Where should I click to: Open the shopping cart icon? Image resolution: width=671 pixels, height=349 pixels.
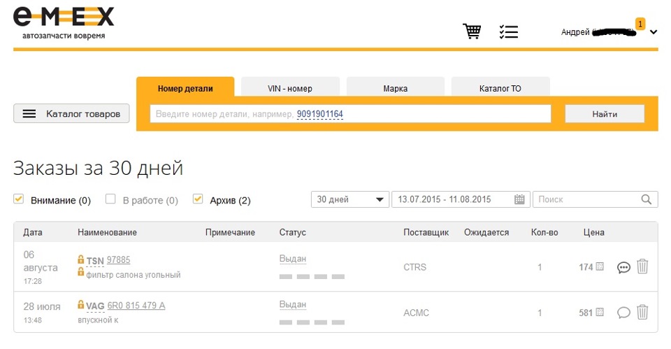[x=472, y=31]
